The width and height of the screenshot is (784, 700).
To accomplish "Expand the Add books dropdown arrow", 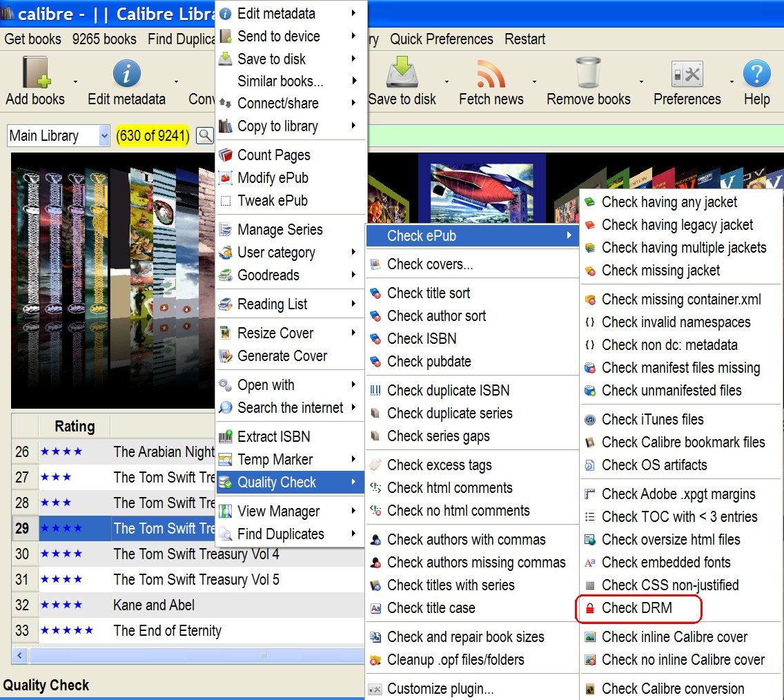I will (x=75, y=81).
